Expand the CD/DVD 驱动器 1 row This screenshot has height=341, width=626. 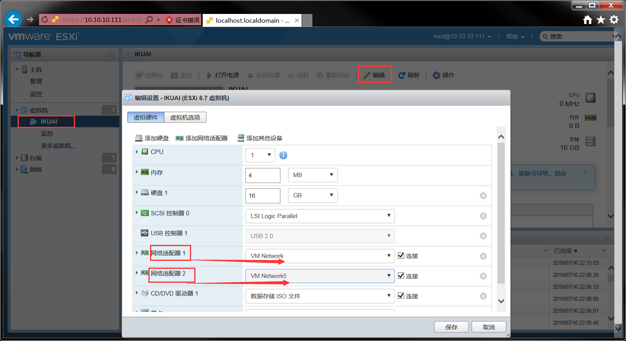pos(137,293)
